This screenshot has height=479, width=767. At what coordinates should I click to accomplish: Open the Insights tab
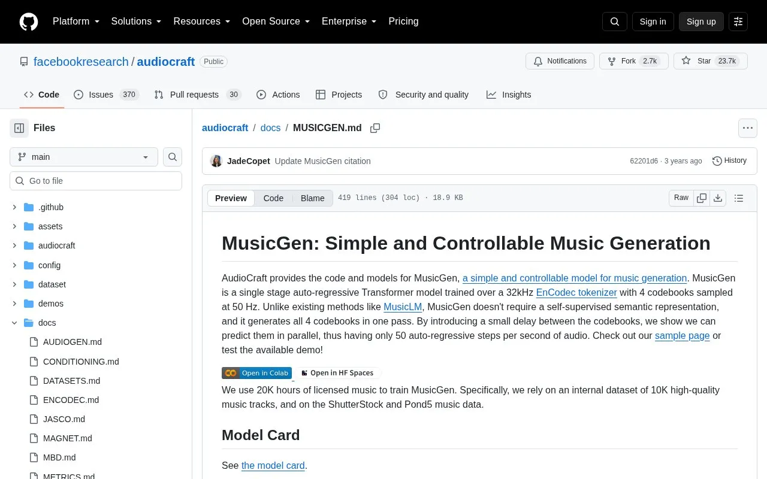509,95
